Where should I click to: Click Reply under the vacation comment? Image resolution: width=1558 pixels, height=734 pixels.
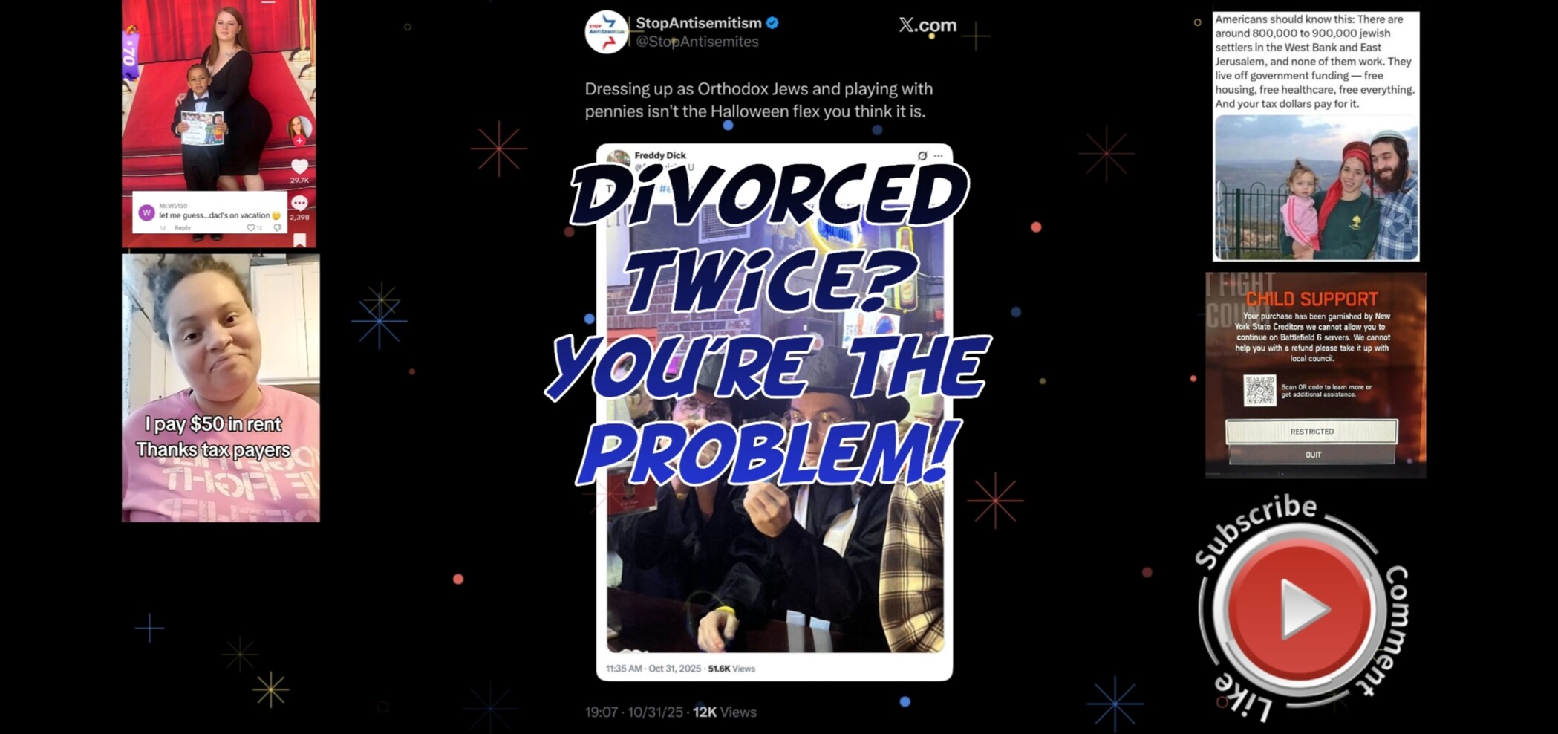pyautogui.click(x=183, y=228)
